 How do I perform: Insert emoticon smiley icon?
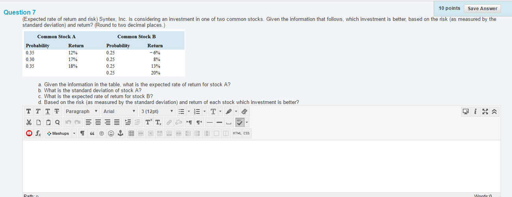point(111,133)
